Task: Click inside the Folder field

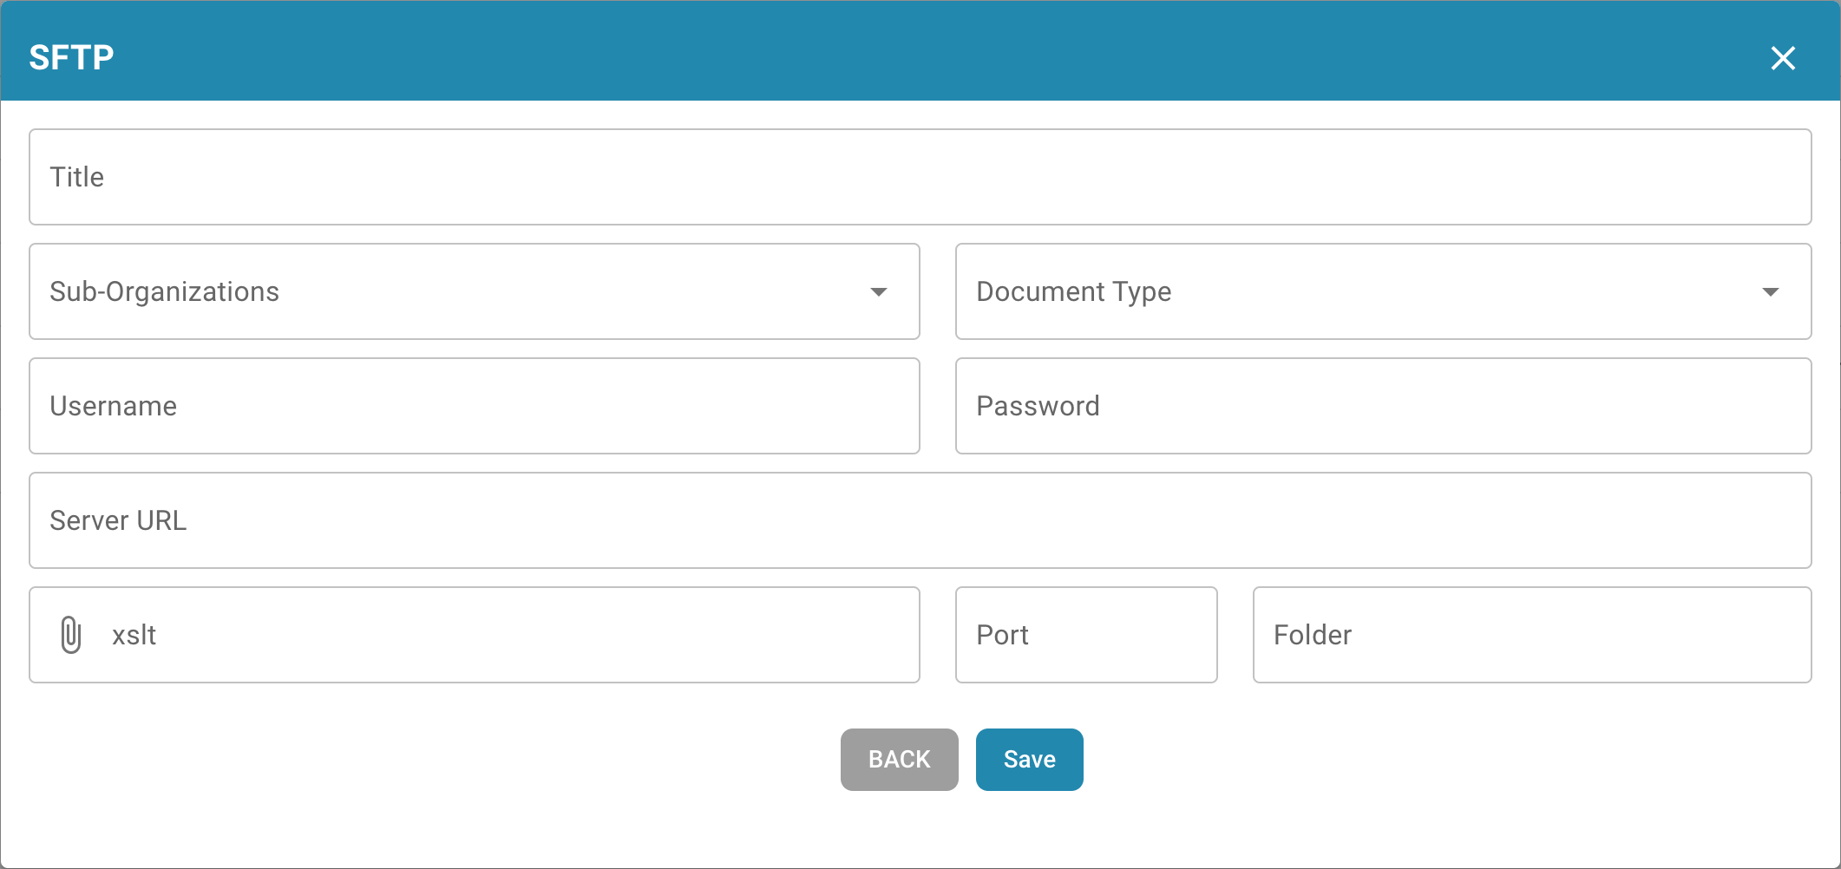Action: pos(1530,635)
